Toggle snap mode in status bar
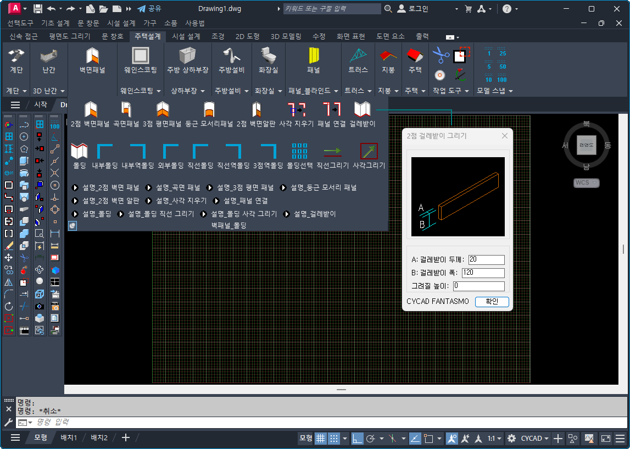 [x=333, y=438]
